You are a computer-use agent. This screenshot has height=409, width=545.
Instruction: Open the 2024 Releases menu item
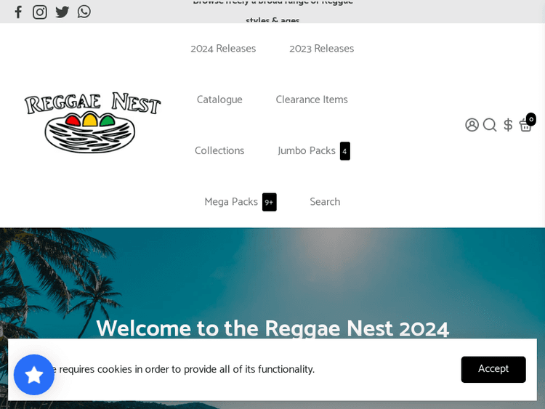pos(223,49)
